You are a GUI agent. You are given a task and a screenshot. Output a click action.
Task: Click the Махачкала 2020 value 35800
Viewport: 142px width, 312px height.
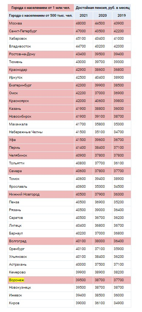tap(102, 124)
